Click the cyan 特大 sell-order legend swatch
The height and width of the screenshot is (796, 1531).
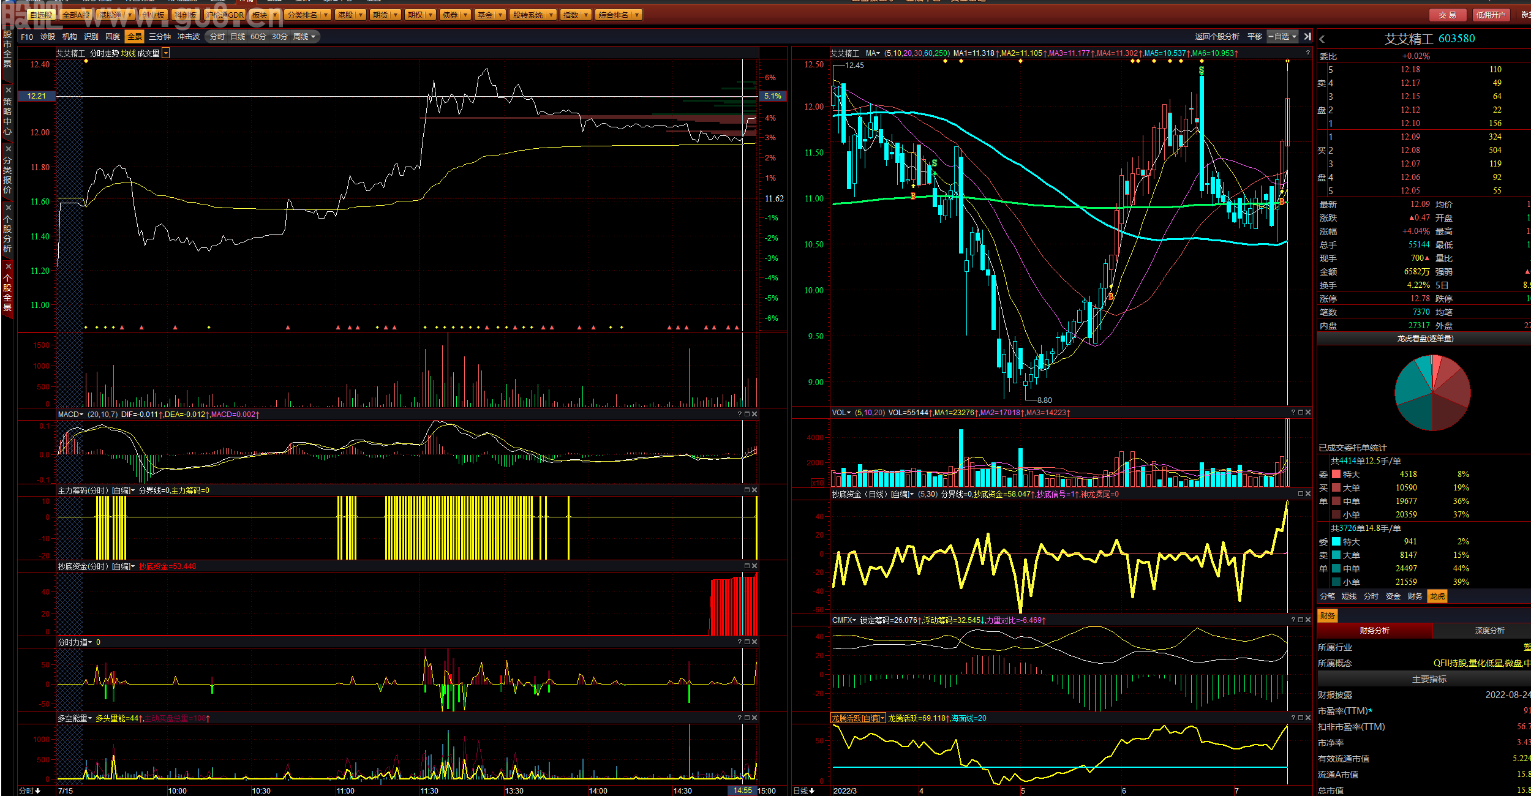[1336, 542]
